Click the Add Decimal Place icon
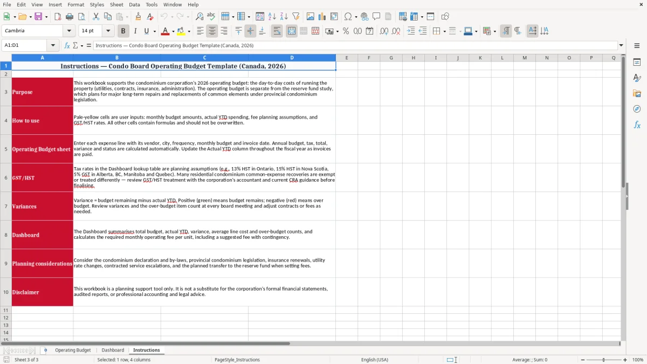The width and height of the screenshot is (647, 364). click(384, 31)
